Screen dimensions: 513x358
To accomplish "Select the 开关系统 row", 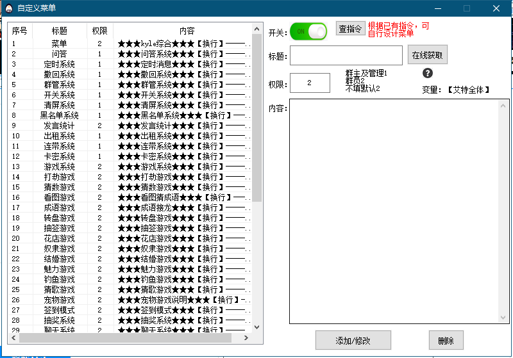I will click(130, 95).
